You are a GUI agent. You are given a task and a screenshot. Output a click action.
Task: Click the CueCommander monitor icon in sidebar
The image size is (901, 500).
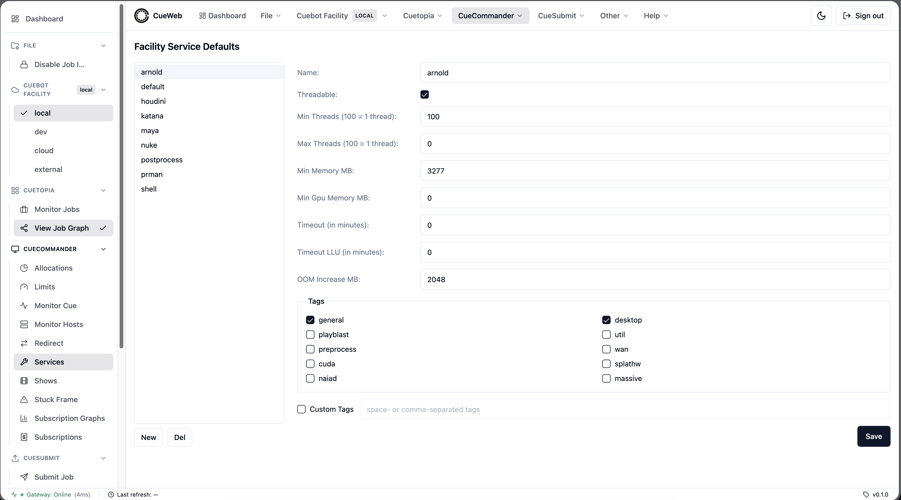coord(15,249)
